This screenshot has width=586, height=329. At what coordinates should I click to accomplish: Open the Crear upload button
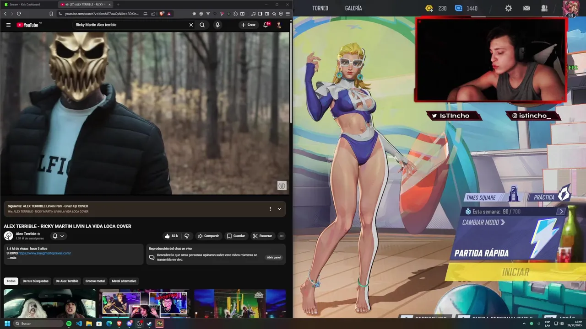(249, 25)
